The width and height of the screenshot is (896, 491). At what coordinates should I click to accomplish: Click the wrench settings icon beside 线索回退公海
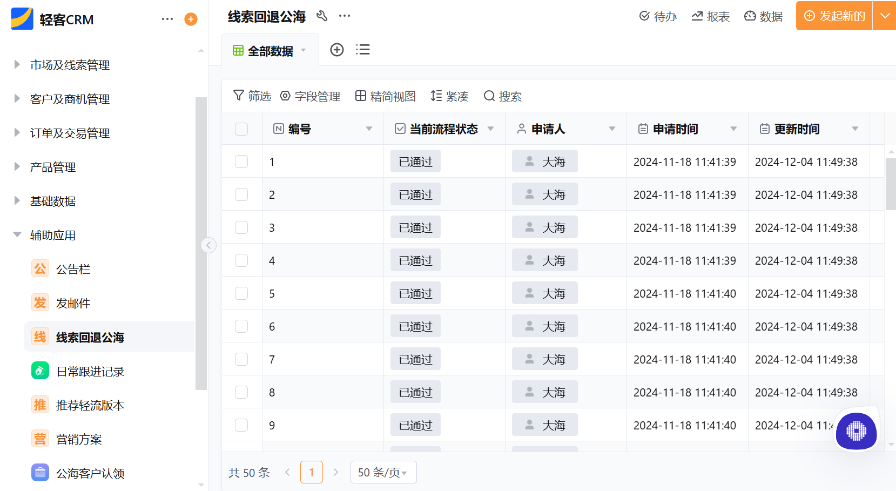322,16
